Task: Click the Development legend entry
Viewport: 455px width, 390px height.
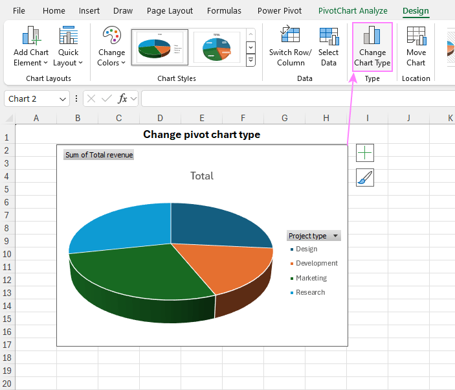Action: (314, 263)
